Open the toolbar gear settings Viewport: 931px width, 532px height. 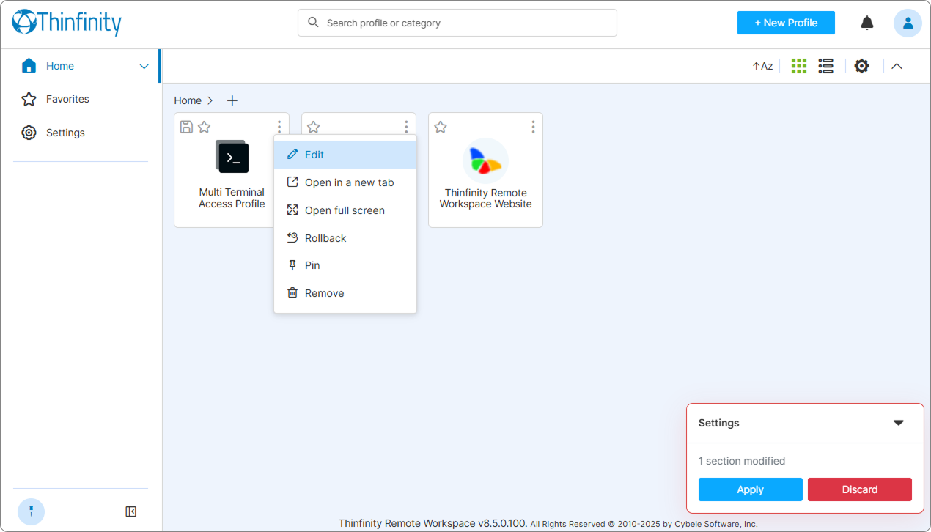coord(862,66)
